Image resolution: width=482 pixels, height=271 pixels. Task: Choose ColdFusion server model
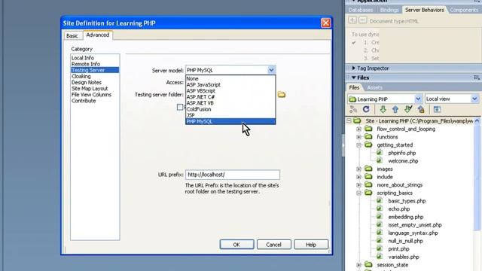tap(230, 109)
